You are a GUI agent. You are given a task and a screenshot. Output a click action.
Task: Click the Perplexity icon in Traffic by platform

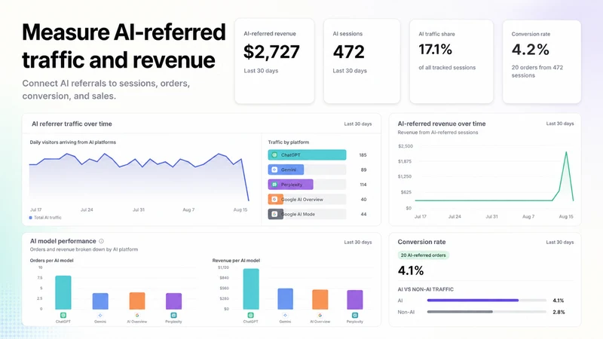[x=274, y=185]
